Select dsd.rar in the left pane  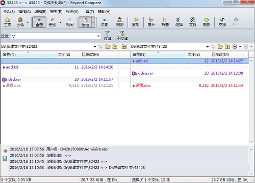(x=15, y=79)
